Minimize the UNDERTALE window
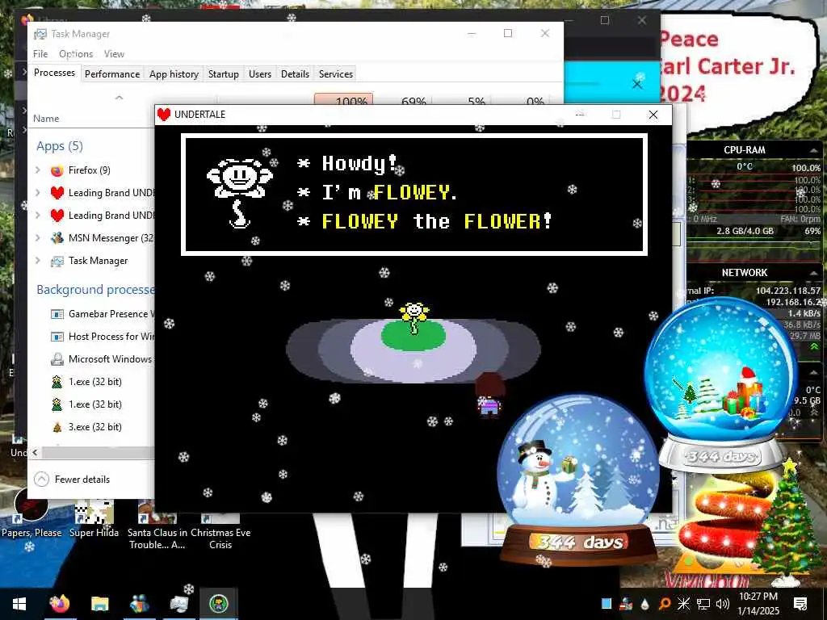This screenshot has width=827, height=620. 580,115
